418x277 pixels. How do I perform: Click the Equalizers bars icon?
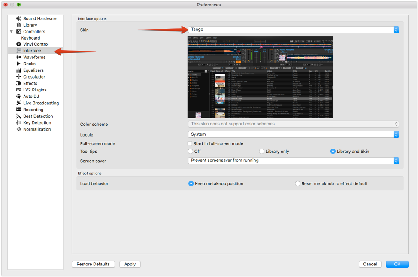coord(18,70)
